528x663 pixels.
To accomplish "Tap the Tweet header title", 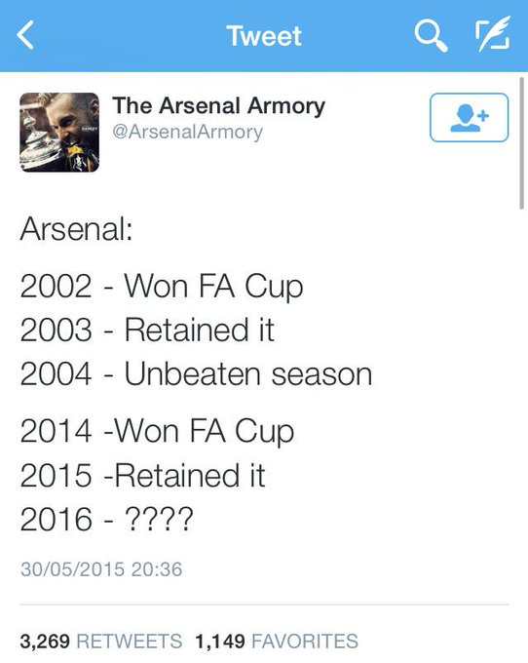I will click(264, 35).
